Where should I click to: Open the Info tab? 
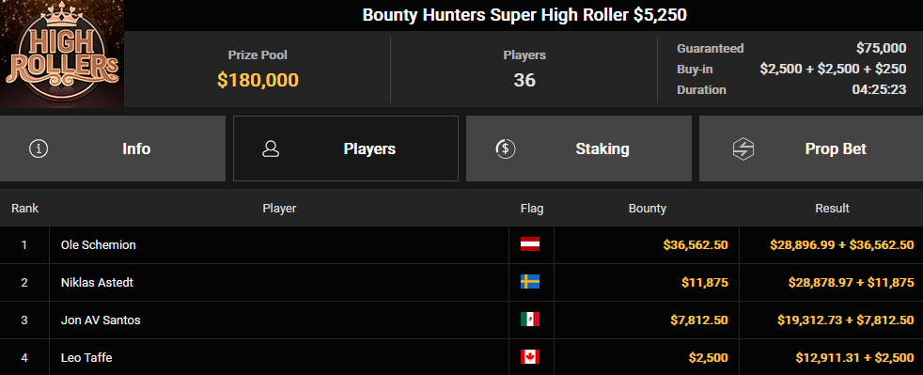[113, 148]
